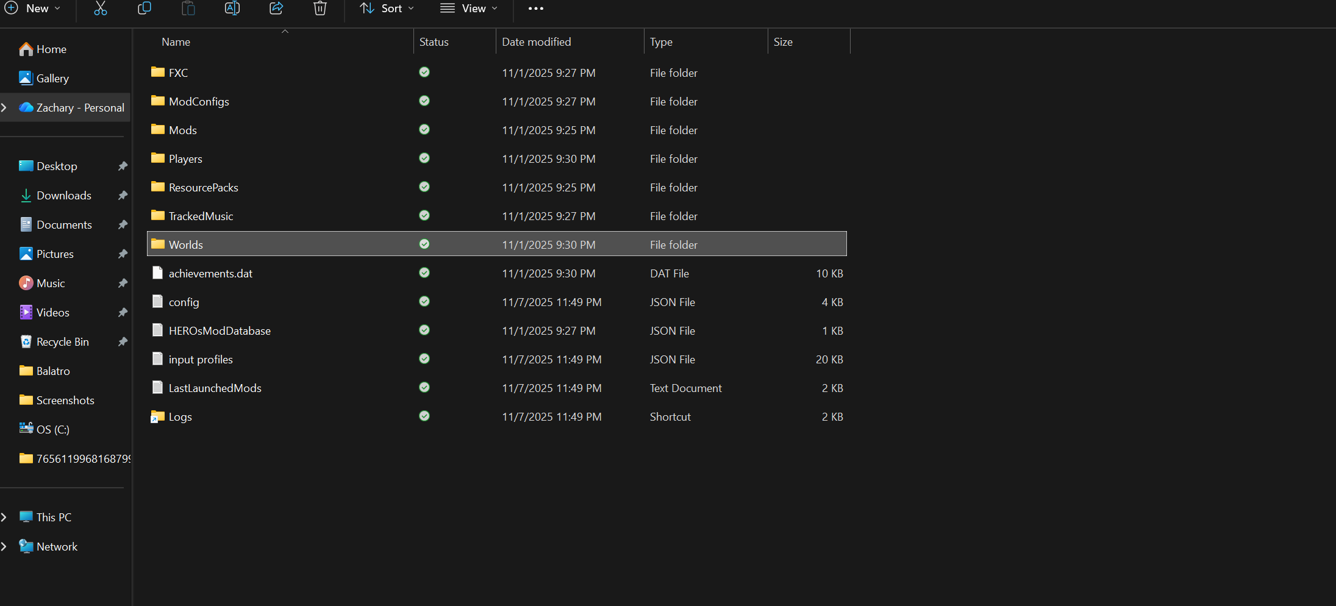Open Music in quick access

coord(51,283)
